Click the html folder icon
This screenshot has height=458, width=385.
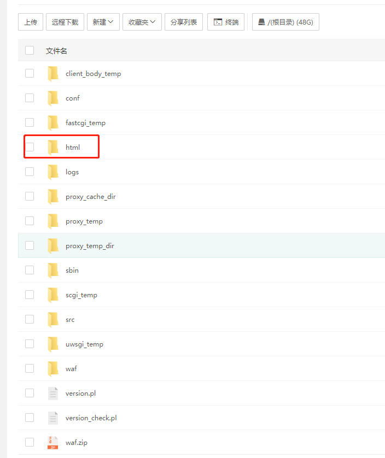[53, 147]
